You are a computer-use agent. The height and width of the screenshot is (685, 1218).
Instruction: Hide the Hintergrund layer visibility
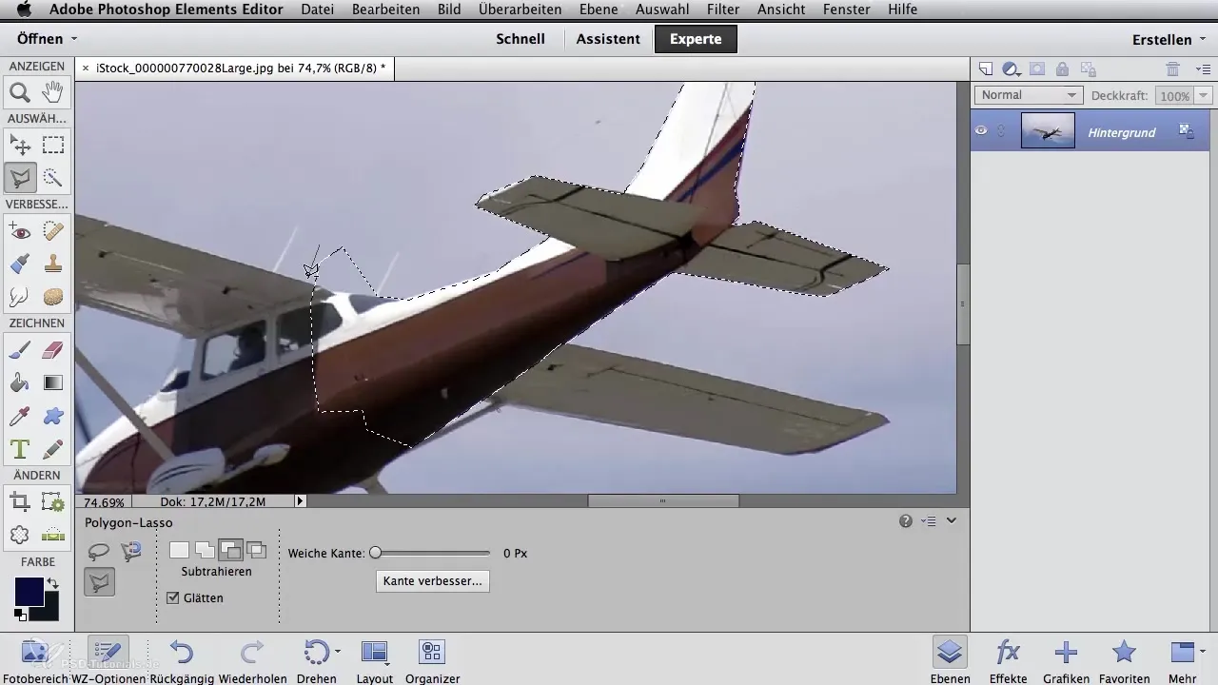[x=981, y=131]
